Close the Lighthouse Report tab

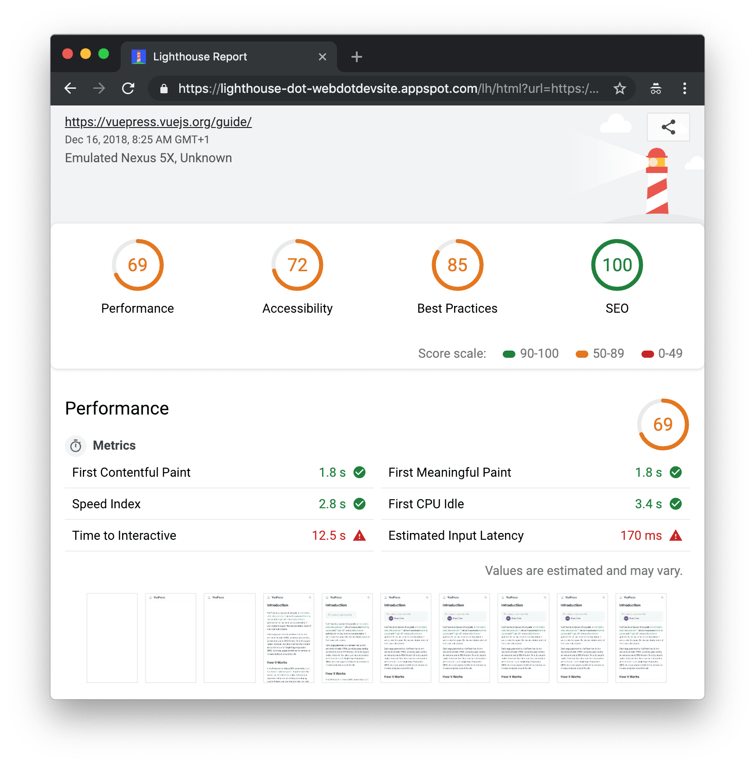pos(322,57)
